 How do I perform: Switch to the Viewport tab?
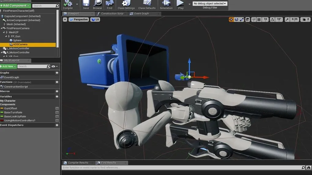(78, 14)
